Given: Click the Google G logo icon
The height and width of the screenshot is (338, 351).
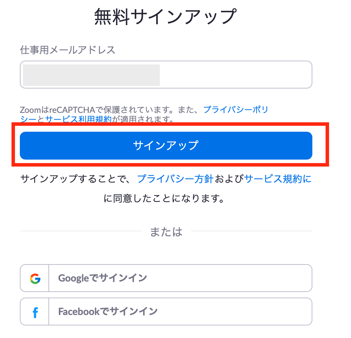Looking at the screenshot, I should pos(35,279).
